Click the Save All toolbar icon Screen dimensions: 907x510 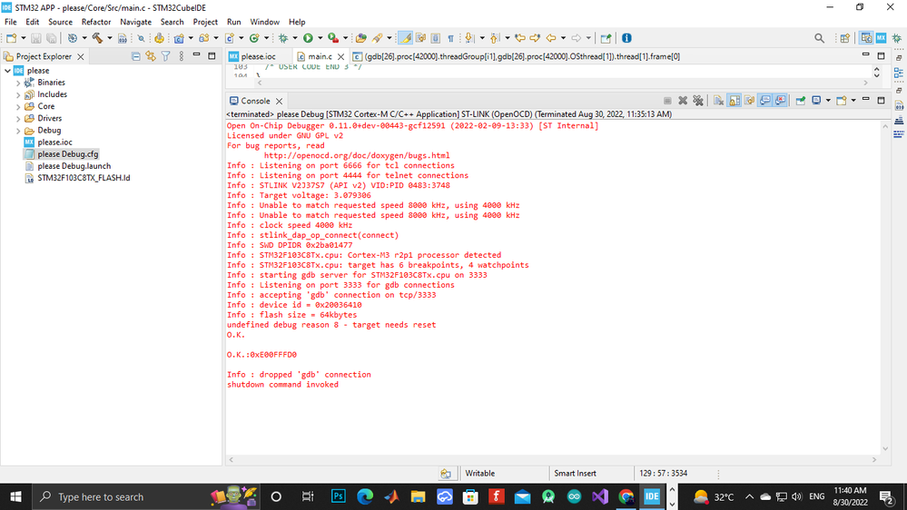(52, 38)
